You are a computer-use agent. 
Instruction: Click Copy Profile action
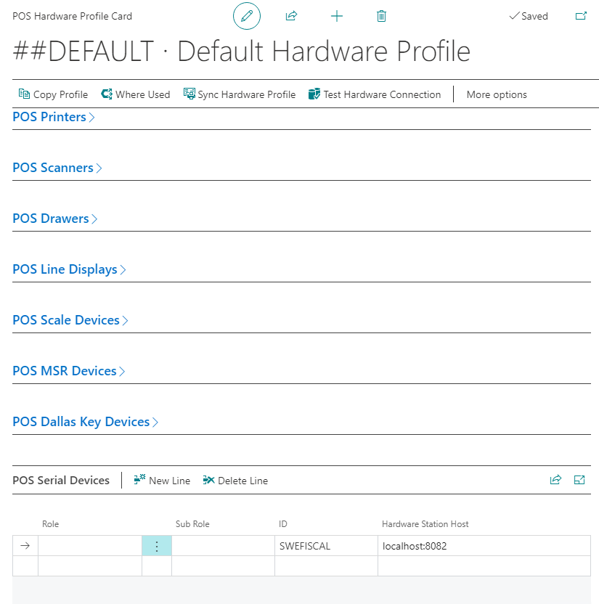[53, 94]
